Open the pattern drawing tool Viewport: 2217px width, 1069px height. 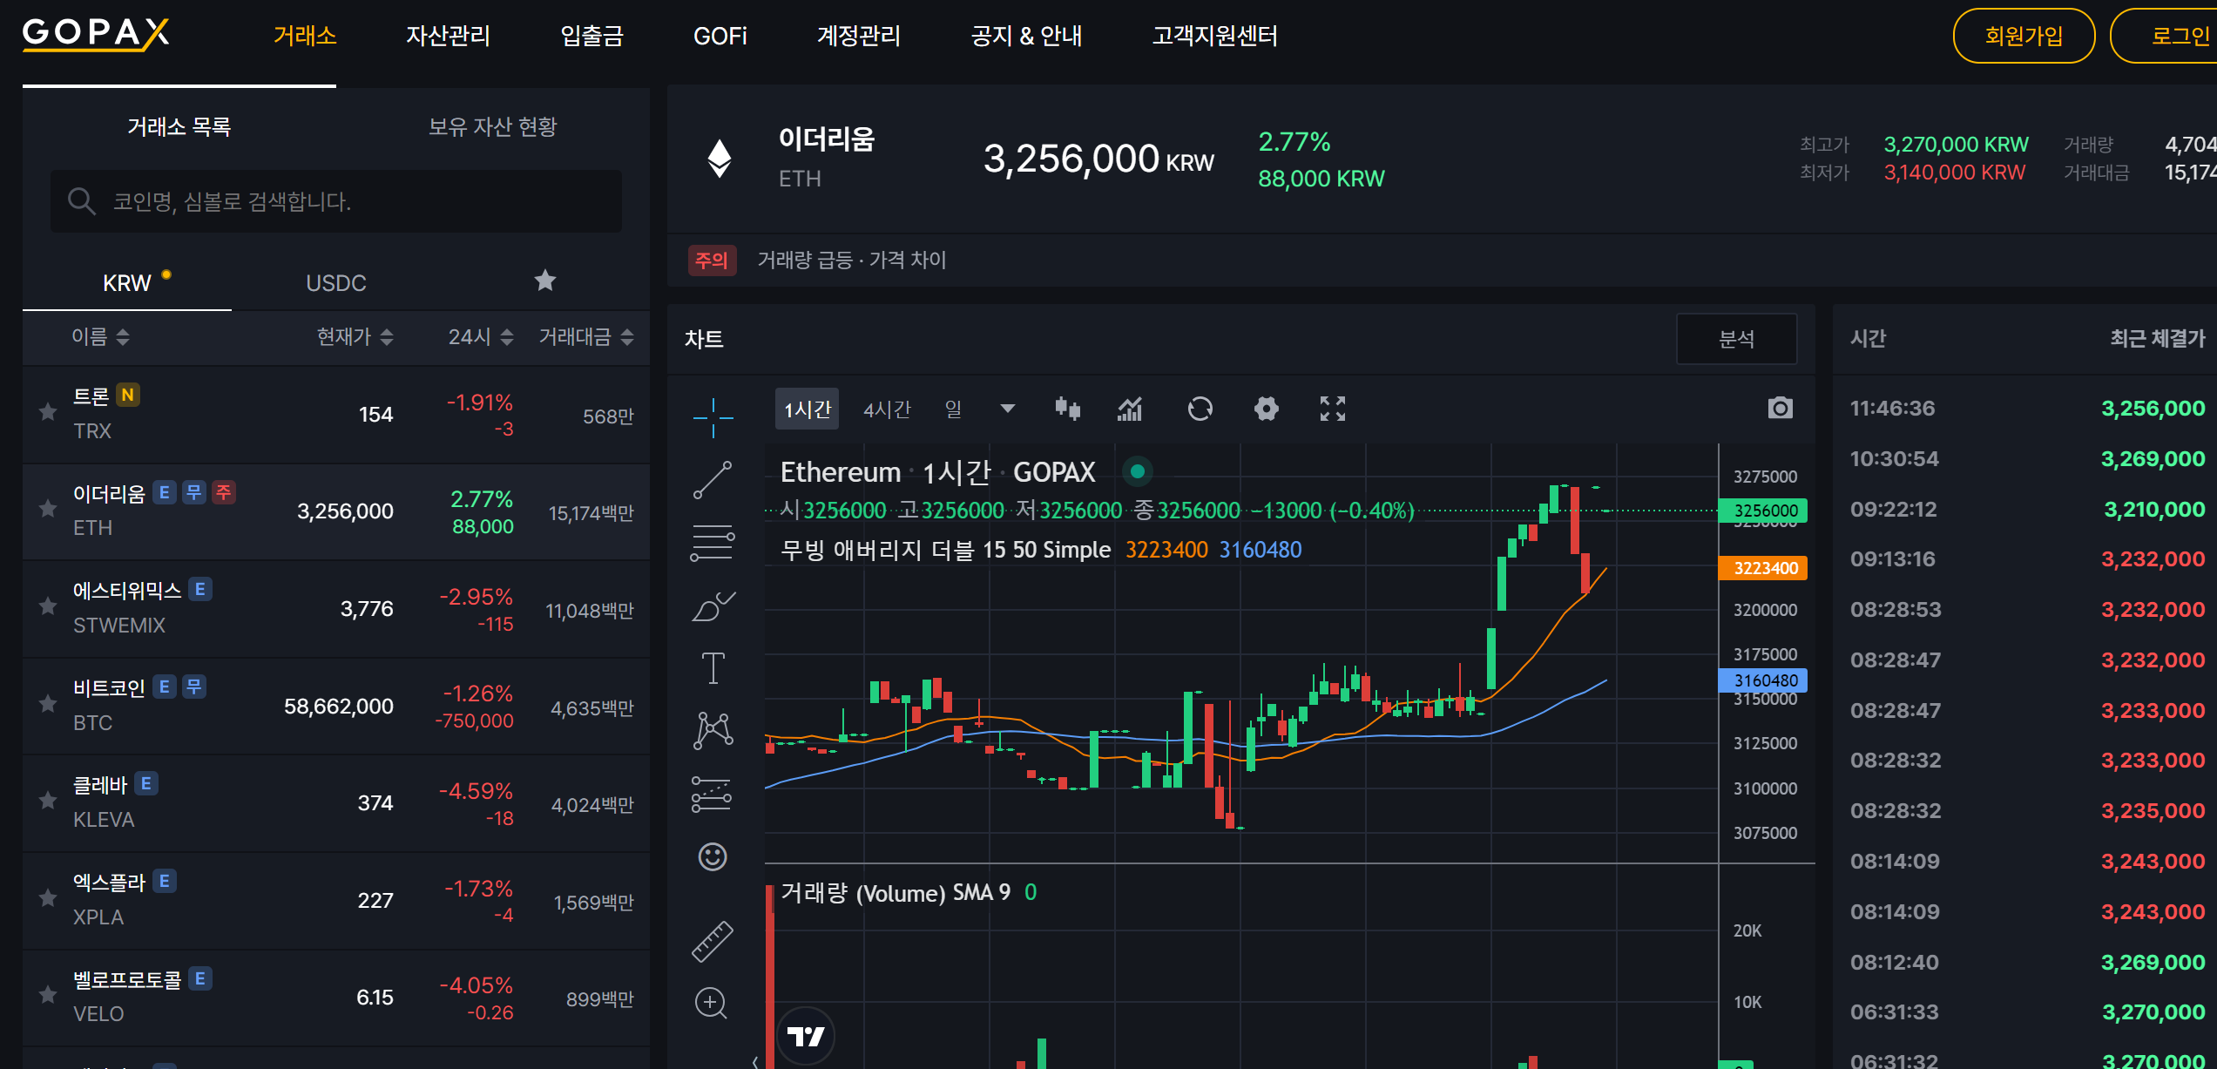pyautogui.click(x=713, y=731)
